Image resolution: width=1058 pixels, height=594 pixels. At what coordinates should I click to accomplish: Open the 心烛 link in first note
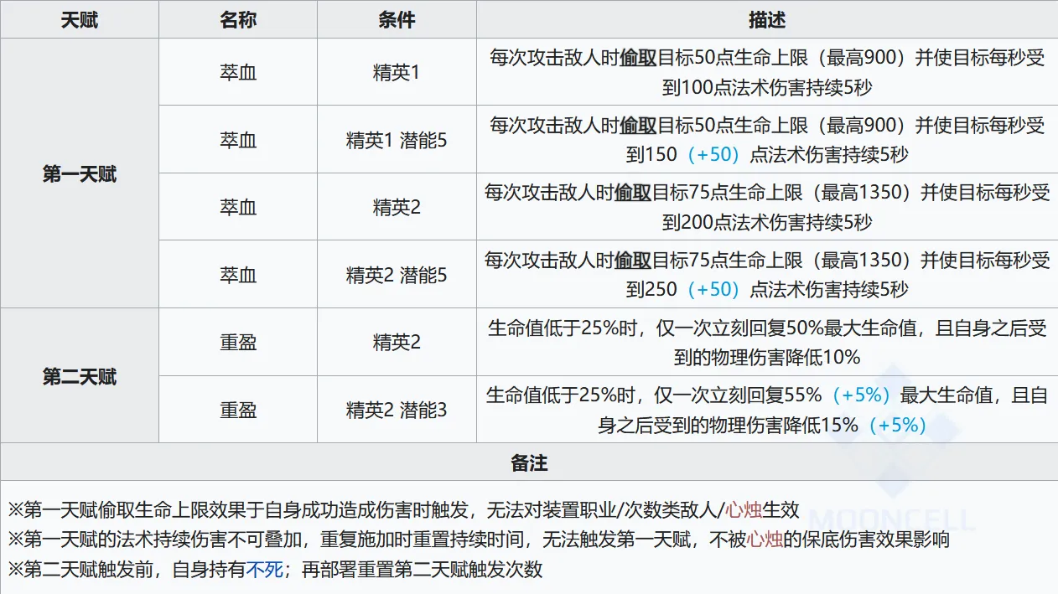pos(744,509)
